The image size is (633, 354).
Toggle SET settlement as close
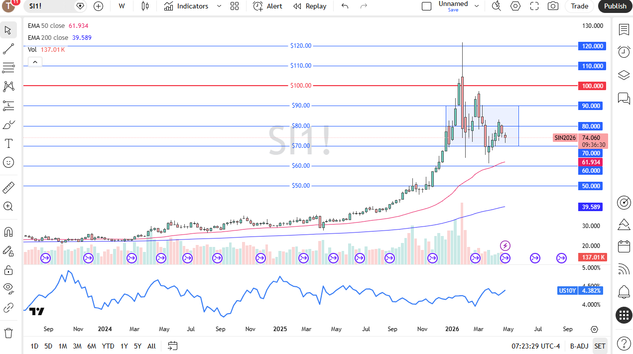point(600,346)
